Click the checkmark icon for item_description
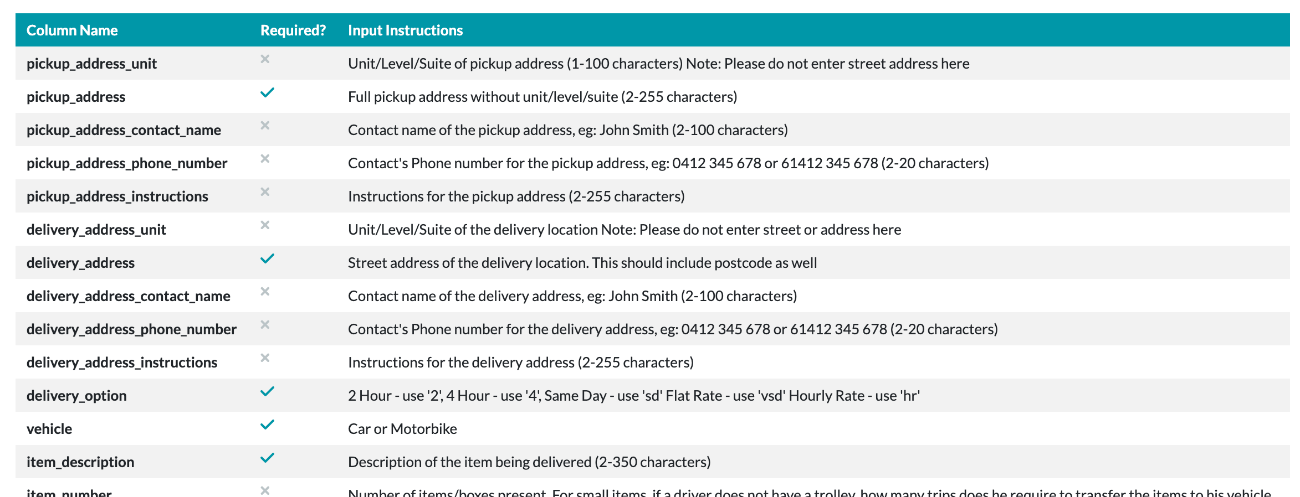 (267, 458)
